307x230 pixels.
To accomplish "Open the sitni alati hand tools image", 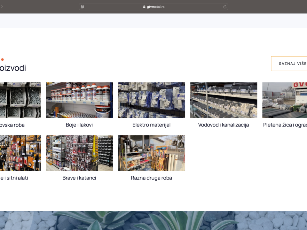I will pyautogui.click(x=20, y=153).
